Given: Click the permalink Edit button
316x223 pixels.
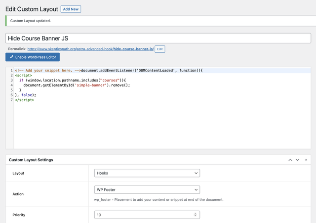Looking at the screenshot, I should [160, 49].
